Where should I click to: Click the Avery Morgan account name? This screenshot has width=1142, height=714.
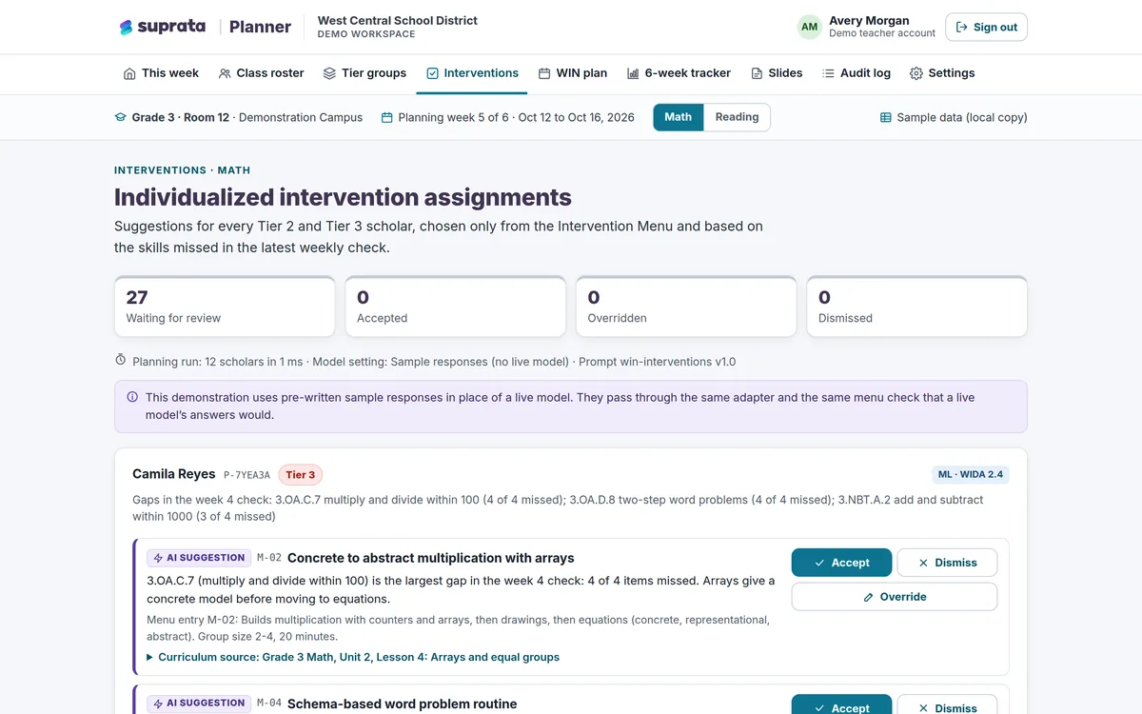pyautogui.click(x=869, y=21)
